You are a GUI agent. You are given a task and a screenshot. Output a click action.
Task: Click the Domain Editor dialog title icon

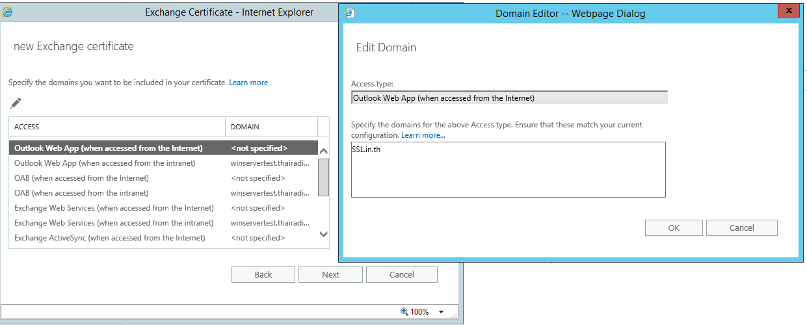point(350,13)
